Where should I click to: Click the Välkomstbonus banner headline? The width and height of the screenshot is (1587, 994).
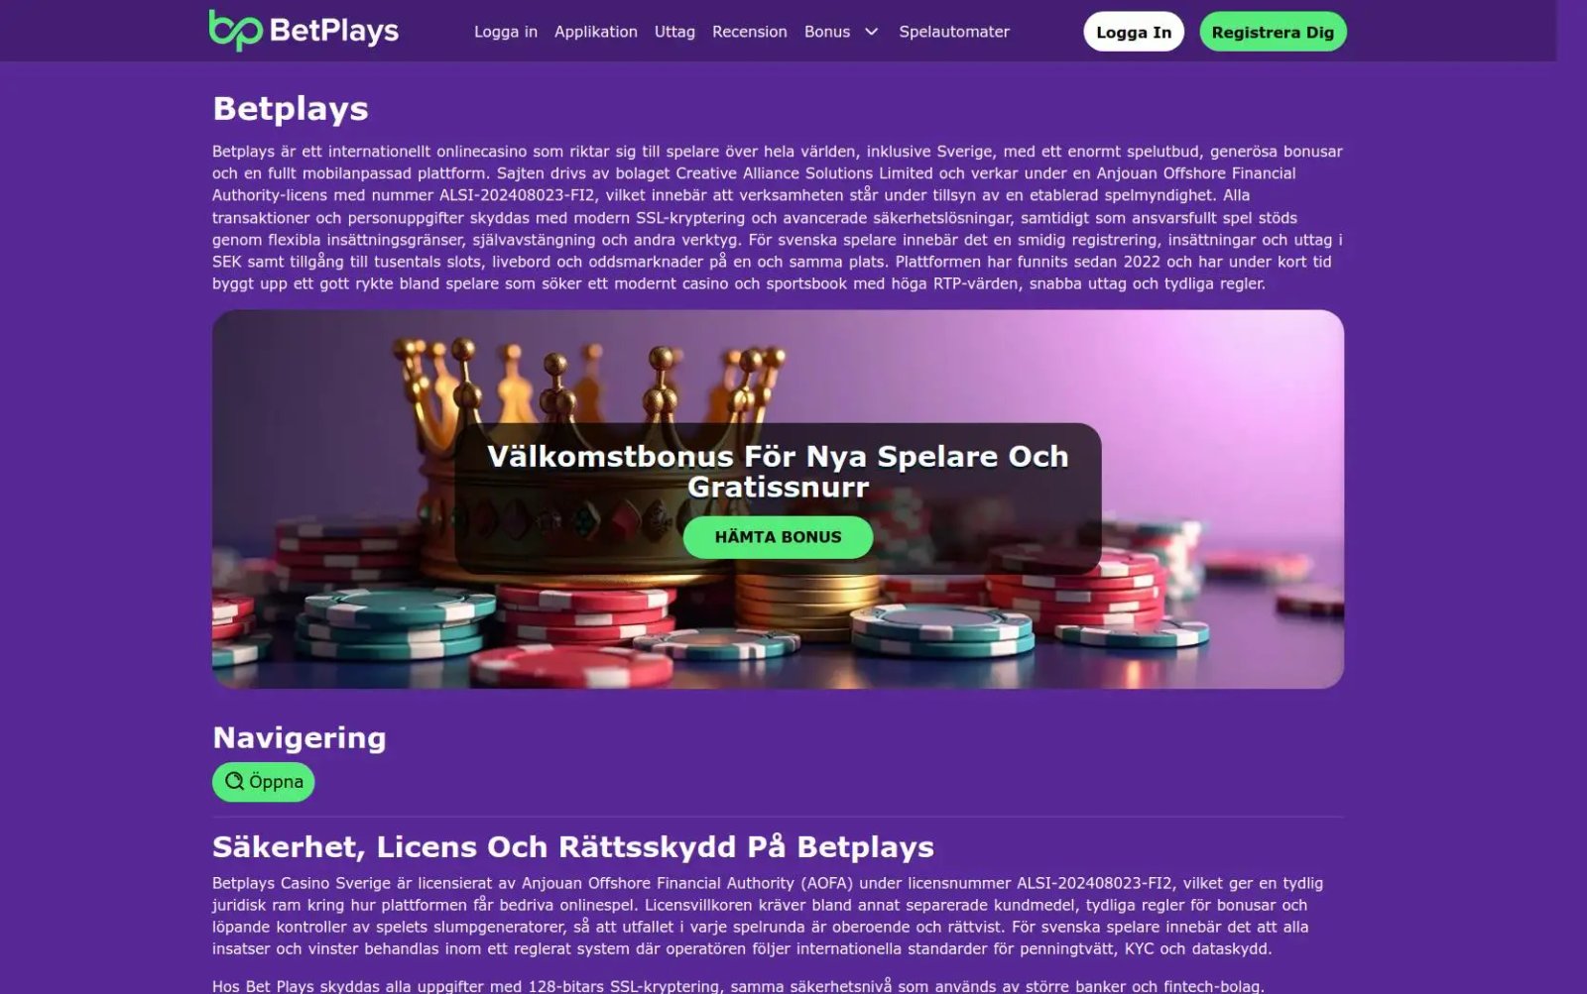click(778, 472)
